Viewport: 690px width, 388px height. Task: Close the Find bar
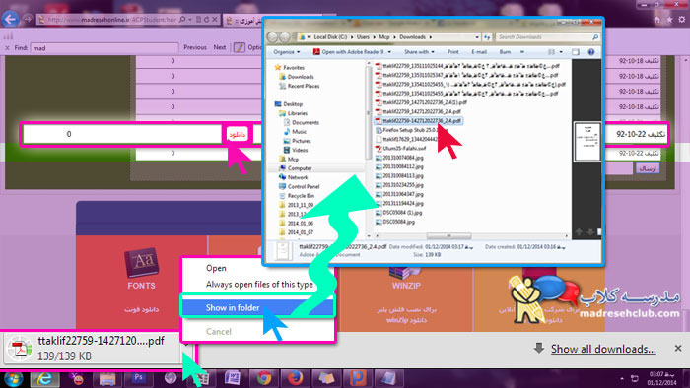click(x=7, y=48)
